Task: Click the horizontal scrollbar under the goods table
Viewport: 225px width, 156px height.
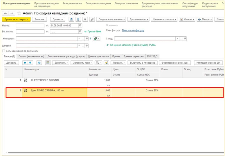Action: coord(116,153)
